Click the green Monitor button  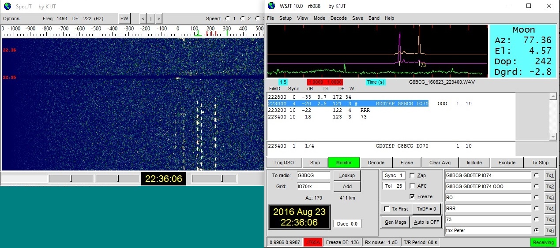click(344, 163)
